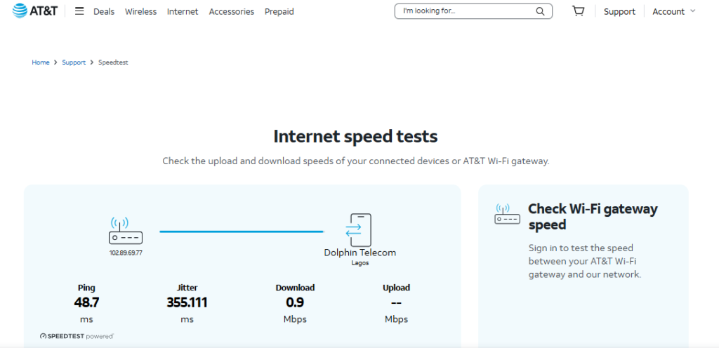Go to the Support page in header
The width and height of the screenshot is (719, 348).
619,11
